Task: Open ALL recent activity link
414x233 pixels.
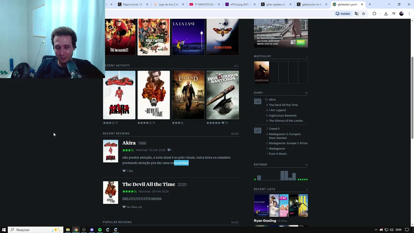Action: (x=236, y=66)
